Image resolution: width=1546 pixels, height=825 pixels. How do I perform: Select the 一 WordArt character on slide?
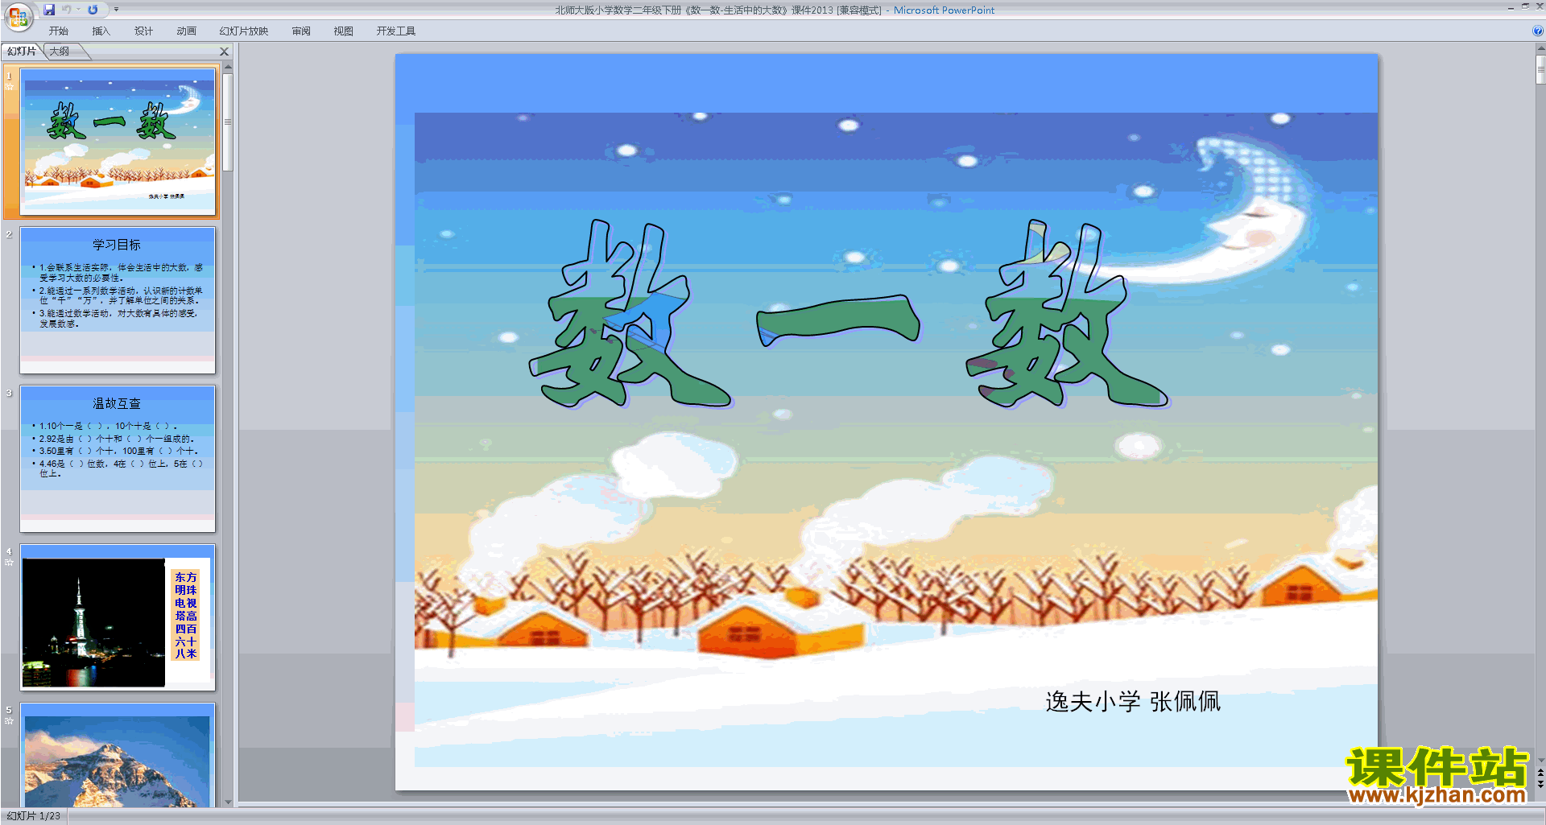pos(837,320)
